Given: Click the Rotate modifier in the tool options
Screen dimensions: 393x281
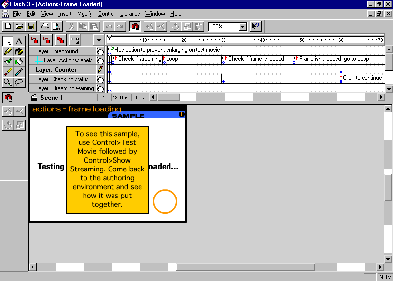Looking at the screenshot, I should pos(8,125).
